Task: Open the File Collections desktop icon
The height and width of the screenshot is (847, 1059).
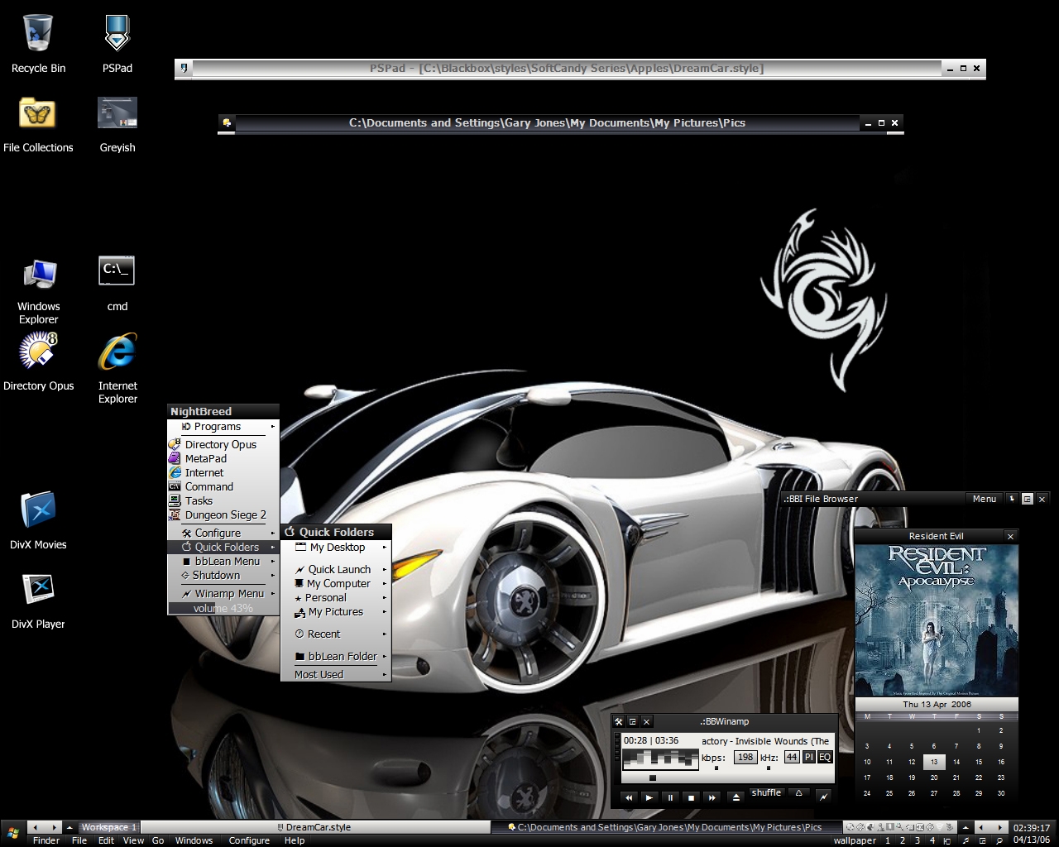Action: (x=38, y=125)
